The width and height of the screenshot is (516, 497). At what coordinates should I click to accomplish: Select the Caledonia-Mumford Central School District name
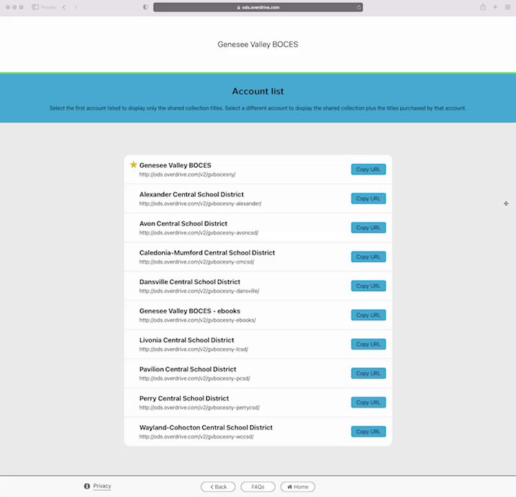click(x=207, y=253)
